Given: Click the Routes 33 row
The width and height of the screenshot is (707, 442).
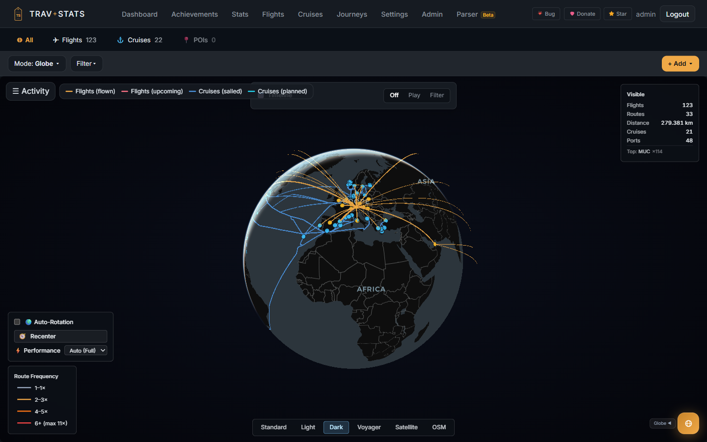Looking at the screenshot, I should pyautogui.click(x=659, y=114).
